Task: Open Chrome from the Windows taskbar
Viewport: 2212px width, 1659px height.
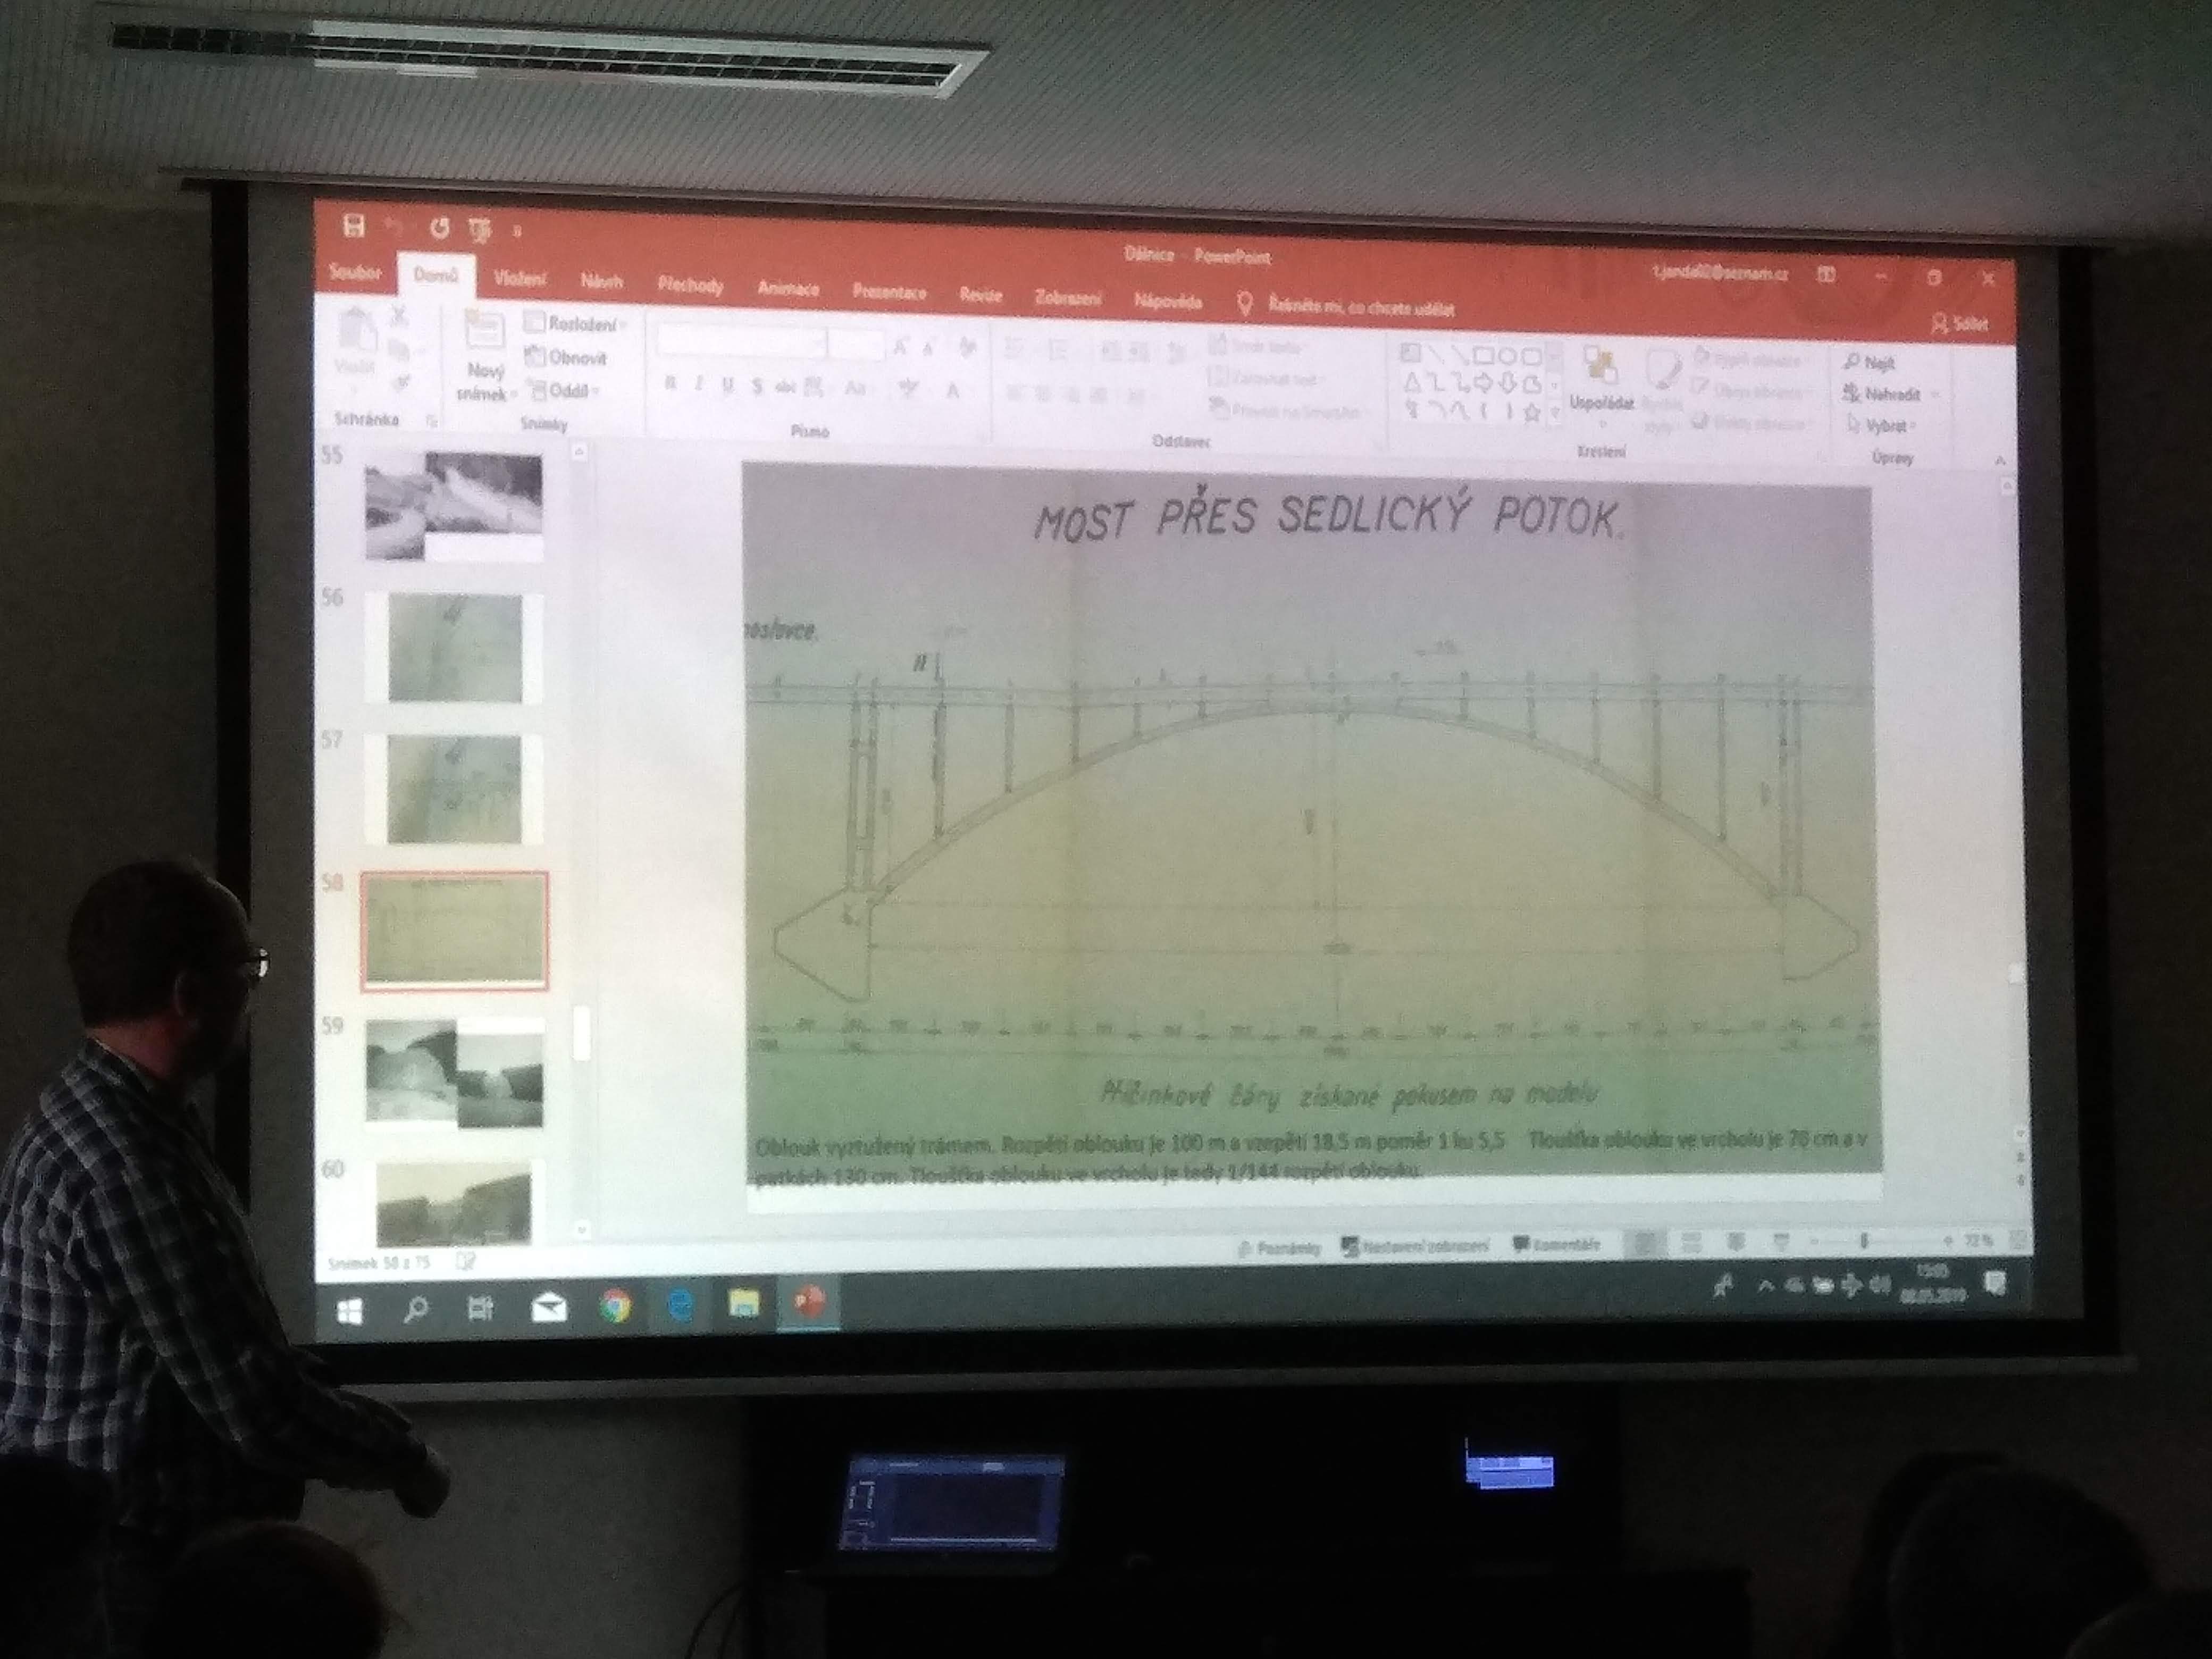Action: click(616, 1306)
